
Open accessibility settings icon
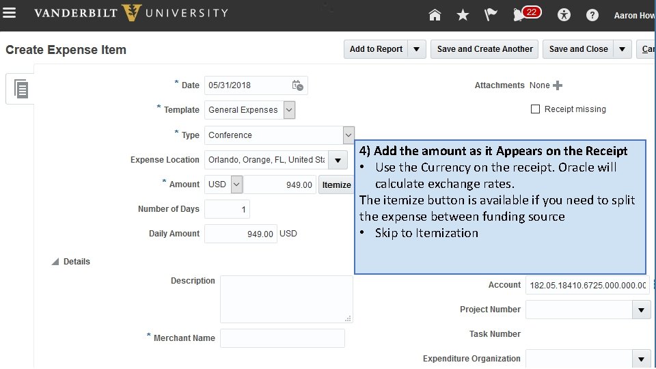coord(564,15)
